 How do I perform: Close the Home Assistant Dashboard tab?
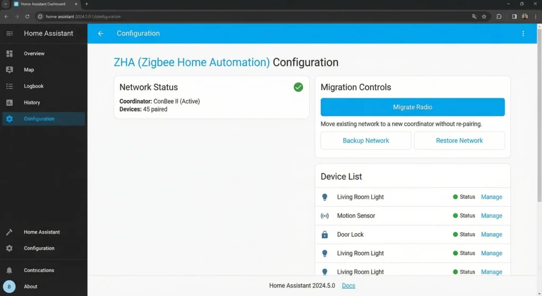coord(76,4)
